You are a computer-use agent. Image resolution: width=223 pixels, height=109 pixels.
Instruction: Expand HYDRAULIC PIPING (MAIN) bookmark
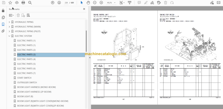pos(9,27)
